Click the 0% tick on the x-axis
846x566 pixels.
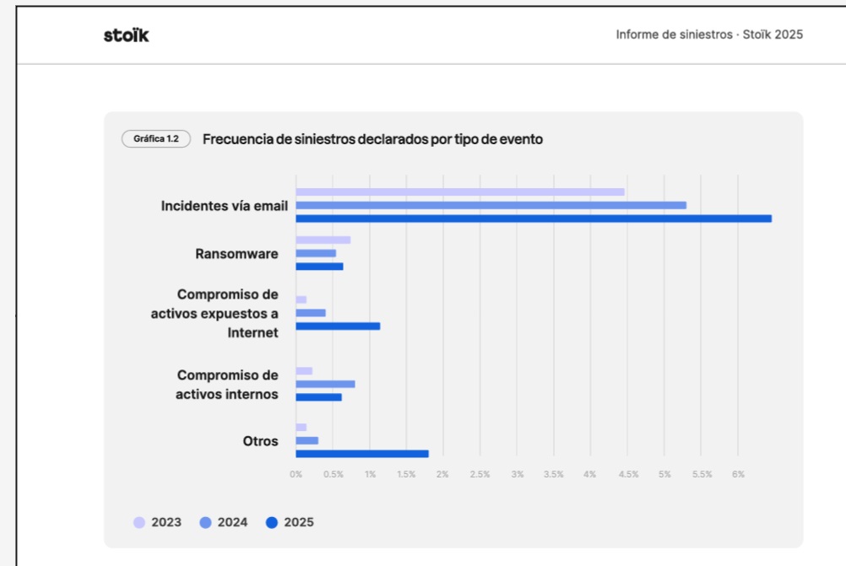(296, 475)
